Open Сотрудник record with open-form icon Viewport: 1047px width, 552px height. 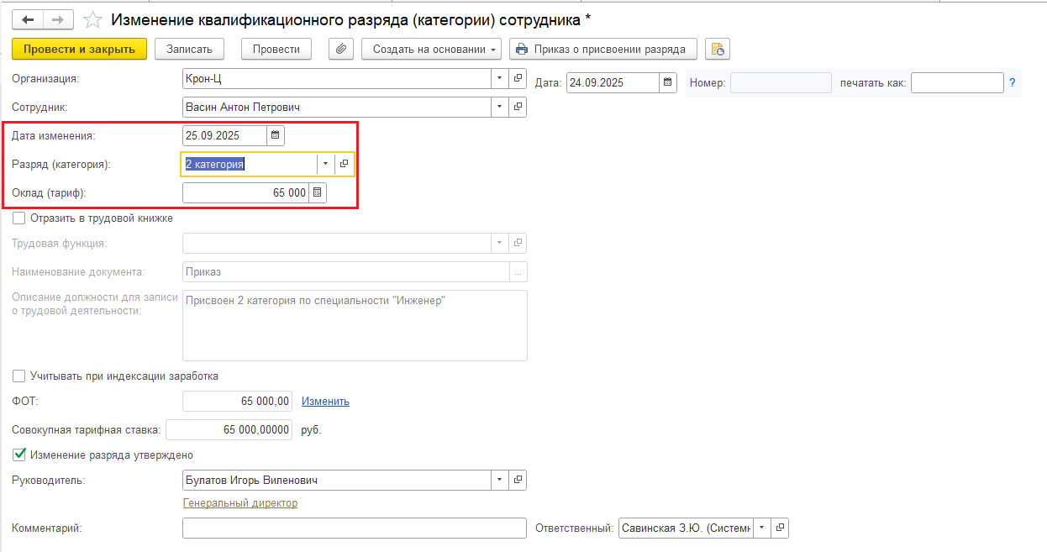point(518,108)
